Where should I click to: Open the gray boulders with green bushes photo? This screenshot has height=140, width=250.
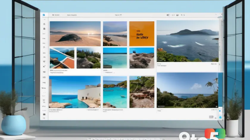(89, 58)
